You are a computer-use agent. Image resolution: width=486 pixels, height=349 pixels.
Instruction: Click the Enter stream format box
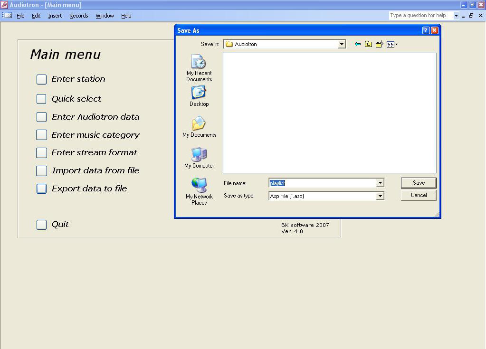[41, 153]
